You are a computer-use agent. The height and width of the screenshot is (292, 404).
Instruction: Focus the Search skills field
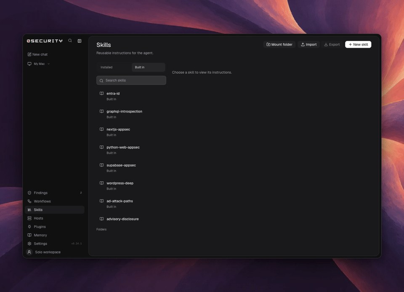131,80
